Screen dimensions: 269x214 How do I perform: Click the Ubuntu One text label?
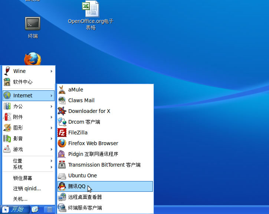82,175
